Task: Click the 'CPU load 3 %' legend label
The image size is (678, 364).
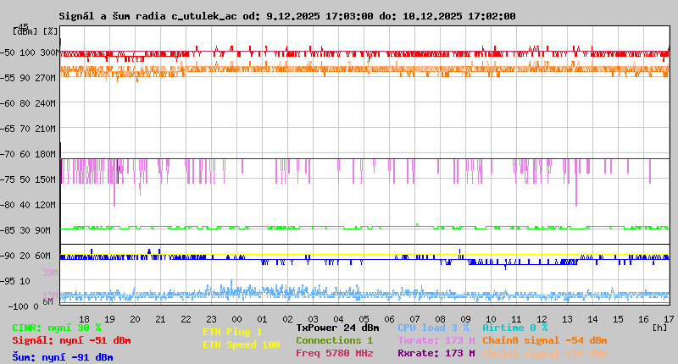Action: pyautogui.click(x=433, y=328)
